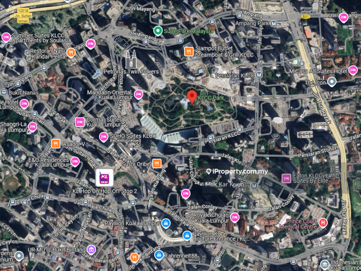361x271 pixels.
Task: Open the SuperPark Malaysia green marker
Action: tap(157, 31)
